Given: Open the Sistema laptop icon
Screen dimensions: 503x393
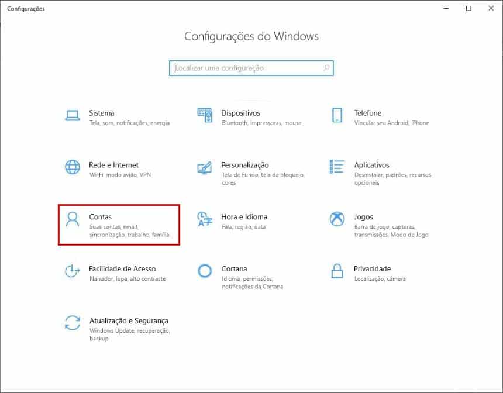Looking at the screenshot, I should pos(72,115).
